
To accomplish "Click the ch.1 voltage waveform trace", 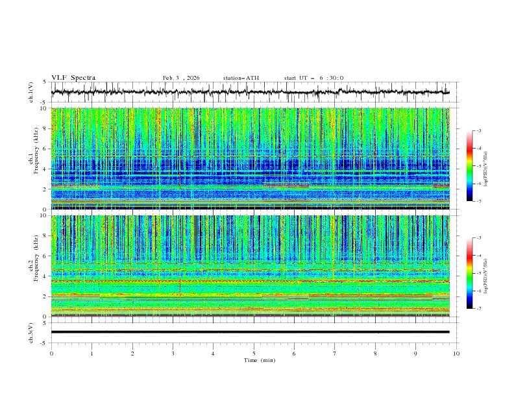I will click(x=251, y=92).
